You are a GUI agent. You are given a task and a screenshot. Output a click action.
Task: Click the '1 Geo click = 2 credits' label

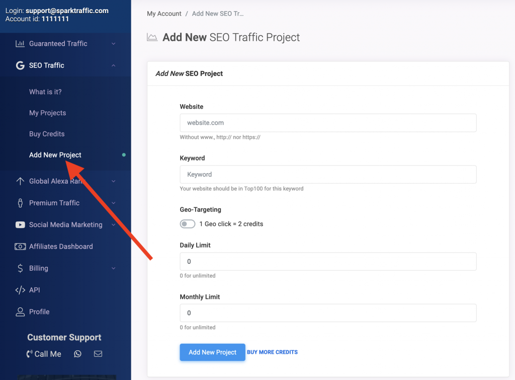click(231, 224)
